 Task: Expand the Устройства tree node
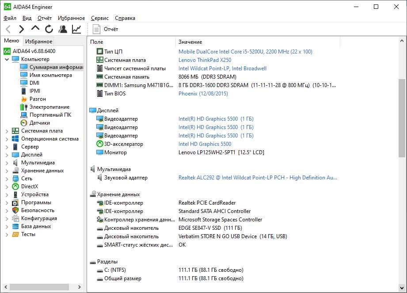(x=7, y=195)
